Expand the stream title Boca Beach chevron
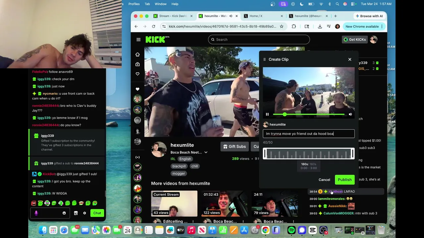Screen dimensions: 424x238 tap(206, 152)
